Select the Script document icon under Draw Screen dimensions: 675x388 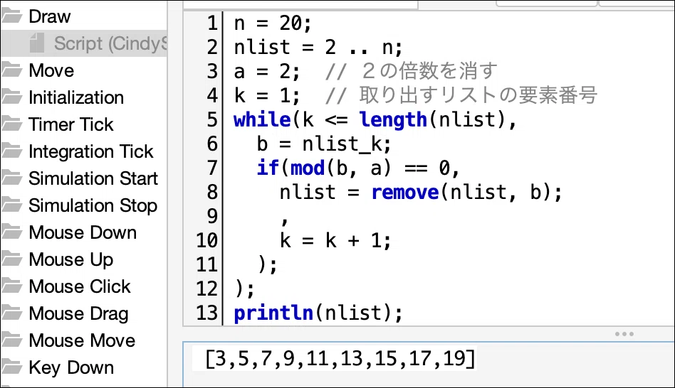click(36, 43)
